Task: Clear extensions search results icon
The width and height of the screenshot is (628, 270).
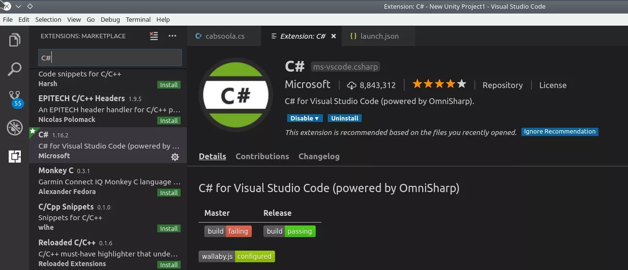Action: click(154, 36)
